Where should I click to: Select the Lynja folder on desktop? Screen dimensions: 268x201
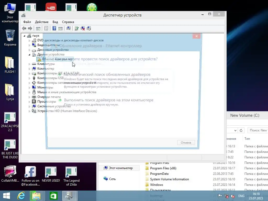click(x=10, y=92)
